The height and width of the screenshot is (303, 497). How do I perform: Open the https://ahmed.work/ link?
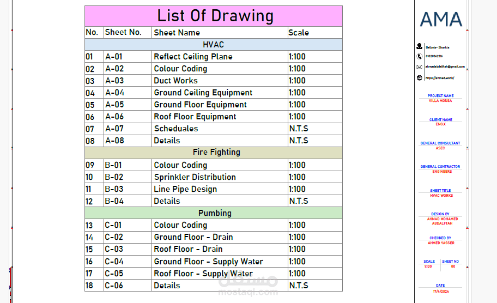(440, 78)
